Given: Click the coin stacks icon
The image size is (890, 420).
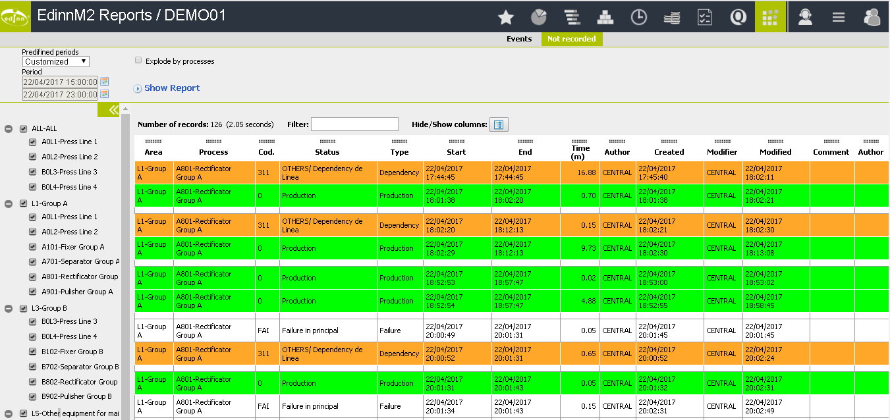Looking at the screenshot, I should coord(671,17).
